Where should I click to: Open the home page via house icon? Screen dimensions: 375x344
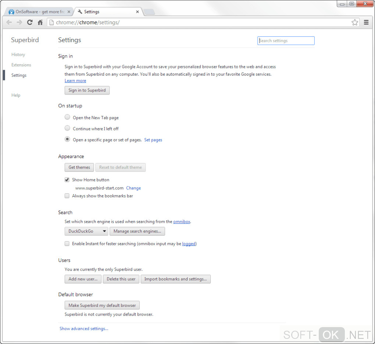click(x=40, y=22)
